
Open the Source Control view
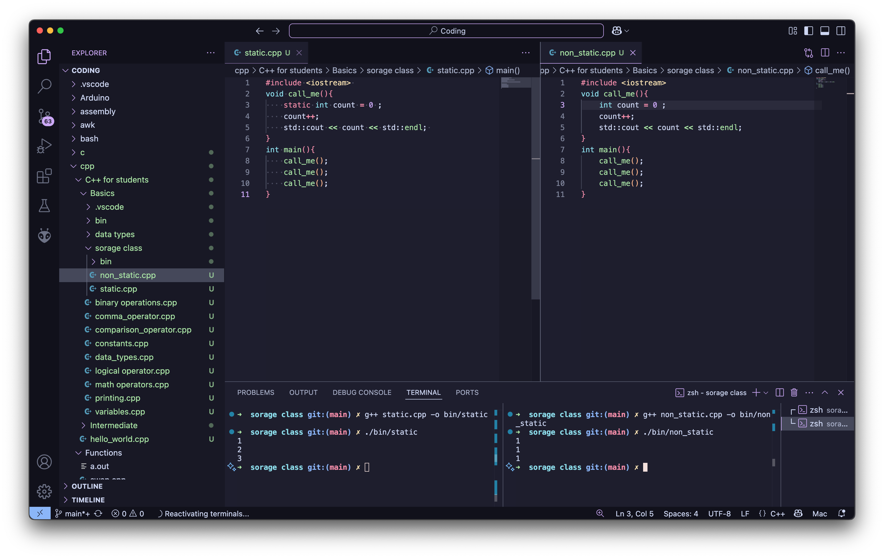44,116
